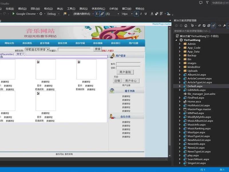Click the pending changes filter icon in Solution Explorer
The image size is (229, 172).
coord(192,26)
